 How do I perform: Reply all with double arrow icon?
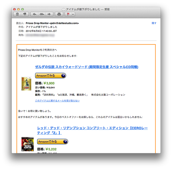[x=42, y=14]
